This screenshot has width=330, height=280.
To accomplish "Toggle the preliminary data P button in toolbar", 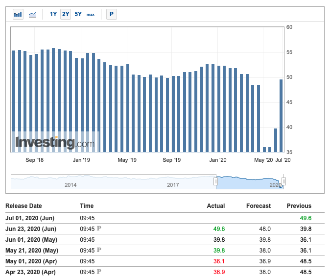I will 112,14.
